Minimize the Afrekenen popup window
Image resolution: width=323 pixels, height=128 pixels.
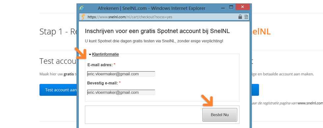[x=223, y=8]
